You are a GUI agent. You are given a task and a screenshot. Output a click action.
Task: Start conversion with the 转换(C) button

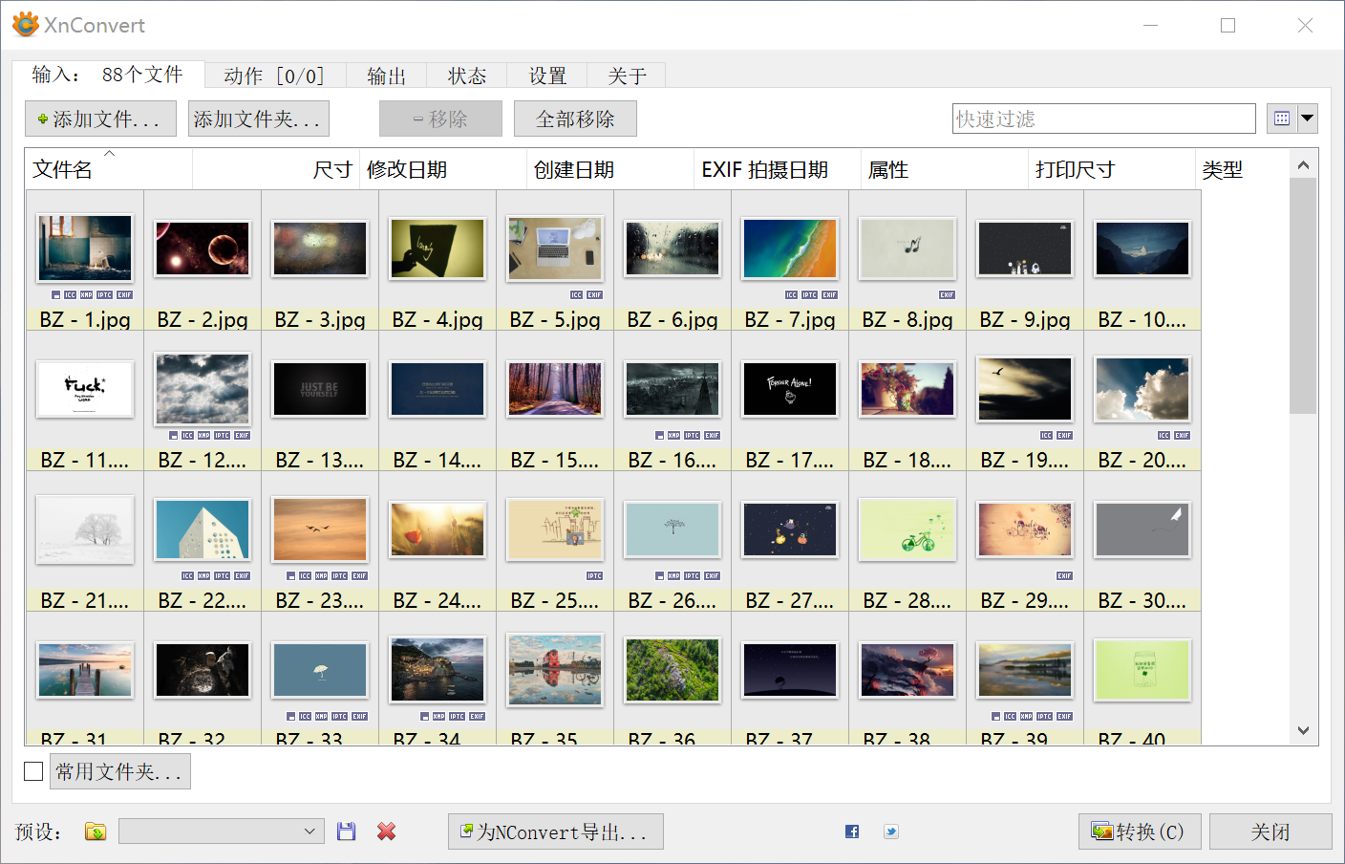click(x=1140, y=832)
